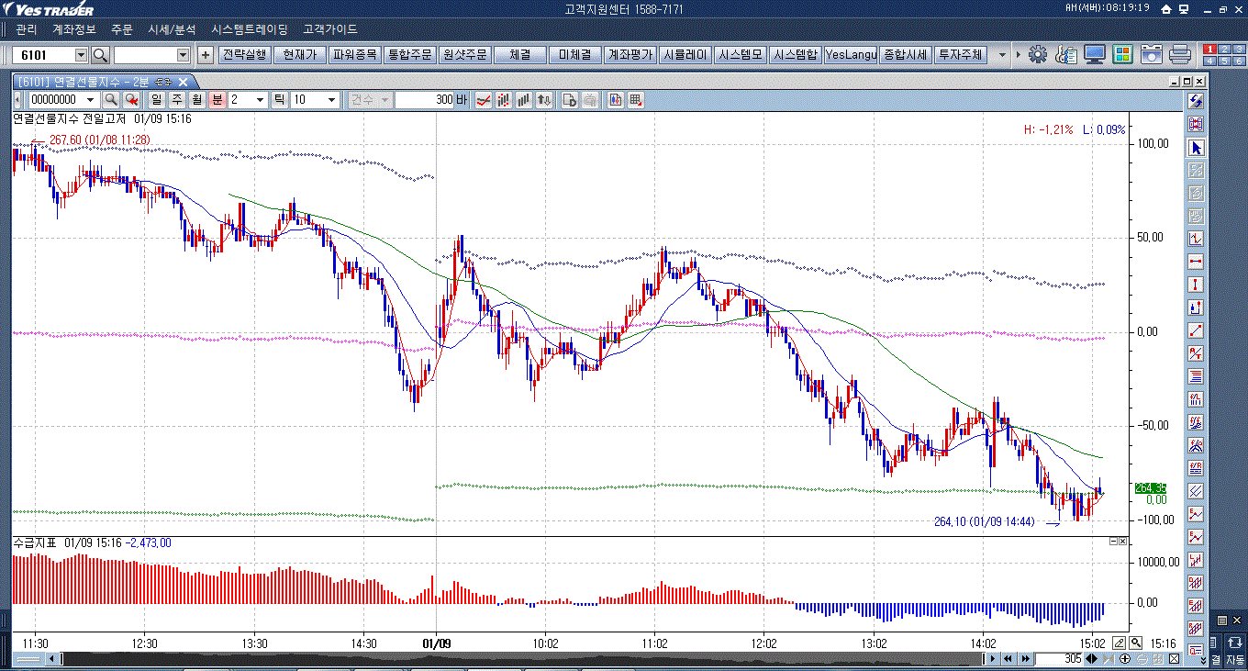Screen dimensions: 1248x671
Task: Click the home icon in title bar
Action: (1166, 8)
